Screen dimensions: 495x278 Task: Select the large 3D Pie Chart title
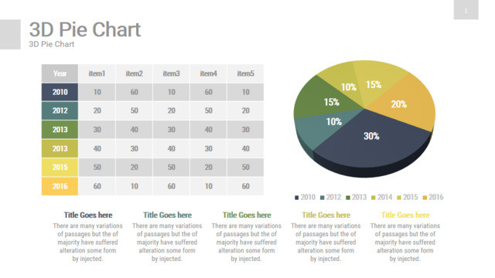click(85, 29)
